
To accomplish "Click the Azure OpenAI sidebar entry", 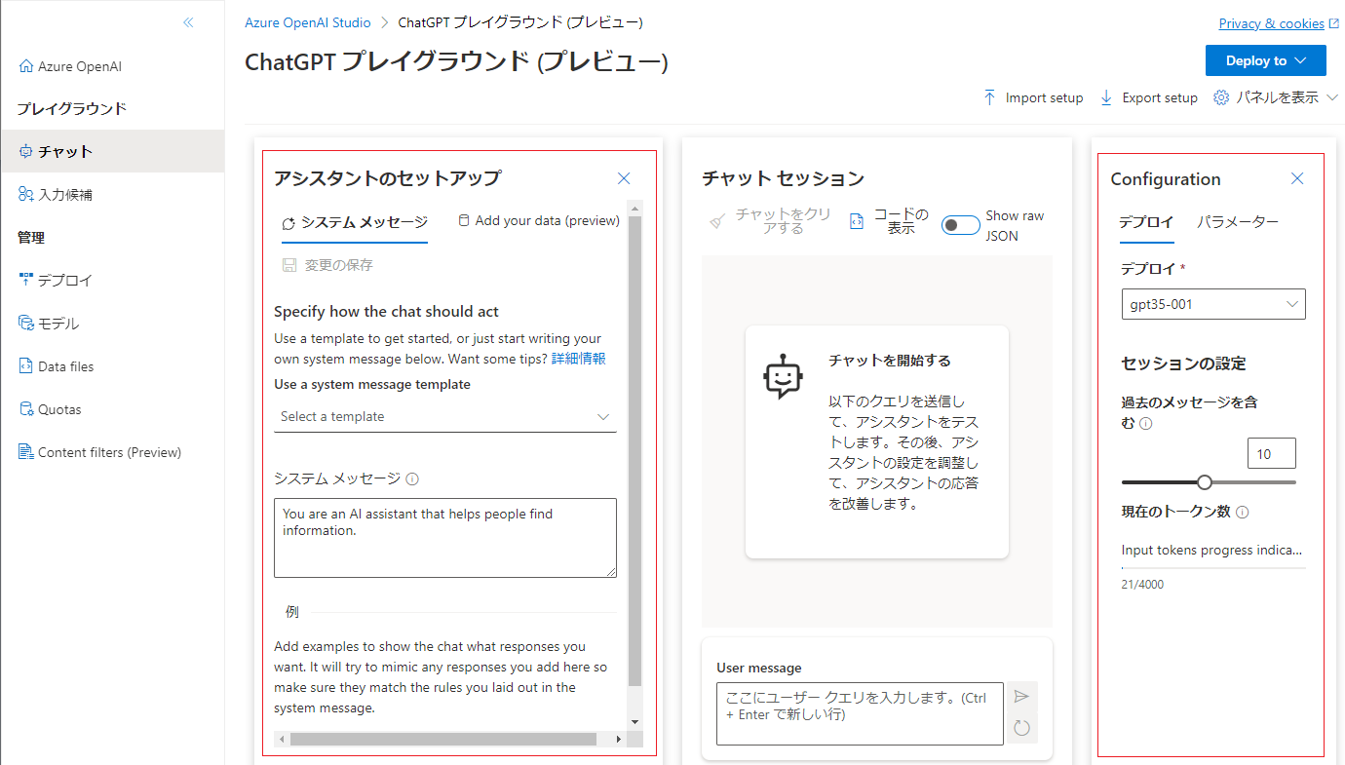I will pyautogui.click(x=112, y=66).
